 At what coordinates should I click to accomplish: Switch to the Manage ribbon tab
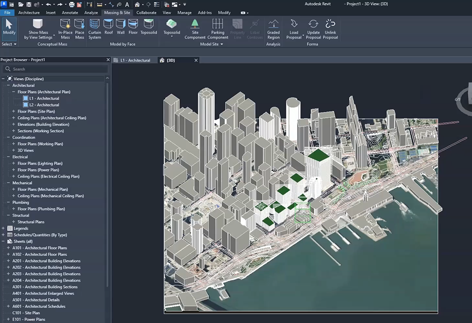coord(185,13)
